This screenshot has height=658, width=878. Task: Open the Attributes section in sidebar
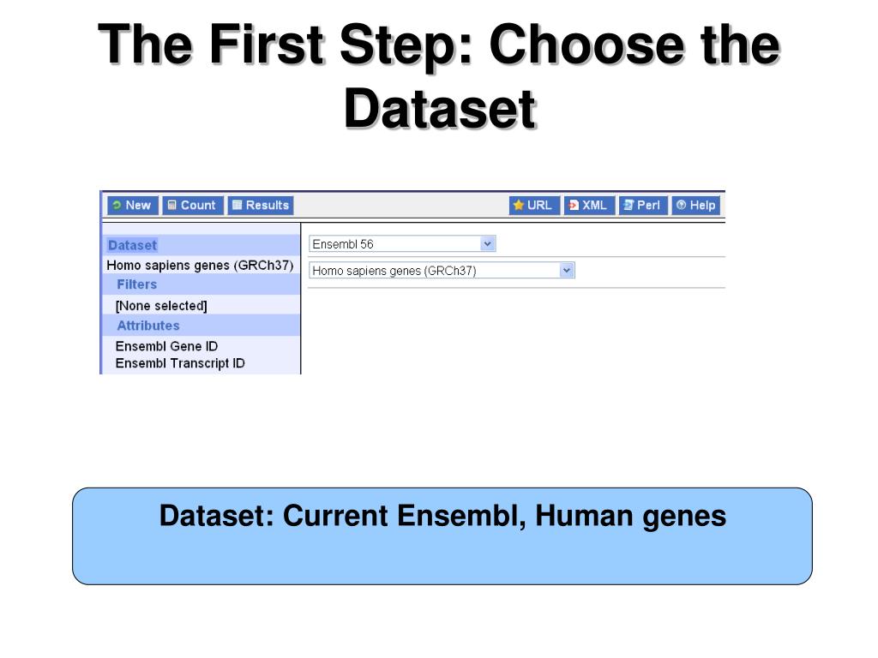click(148, 326)
